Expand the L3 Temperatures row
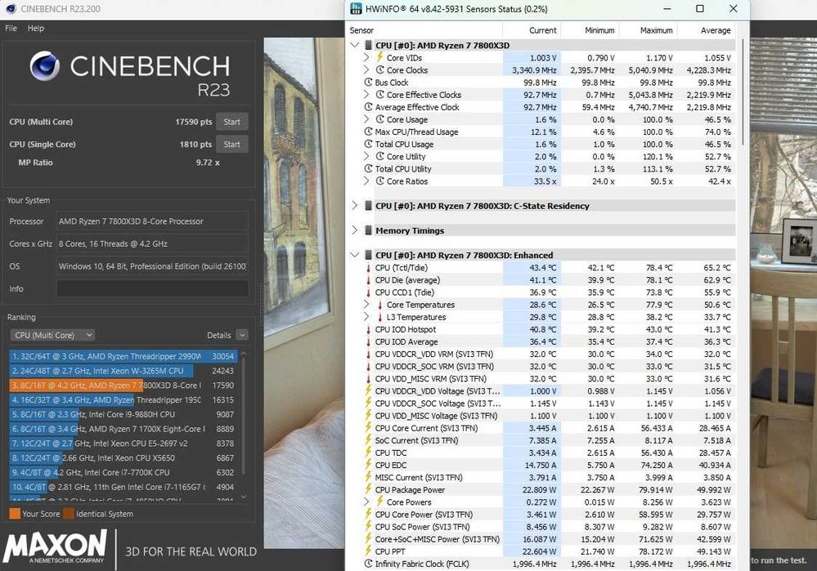 click(366, 317)
